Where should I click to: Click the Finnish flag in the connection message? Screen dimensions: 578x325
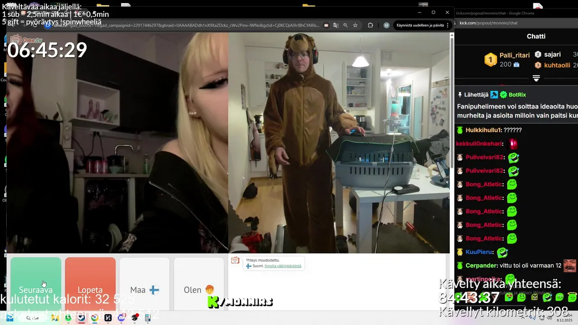coord(248,266)
